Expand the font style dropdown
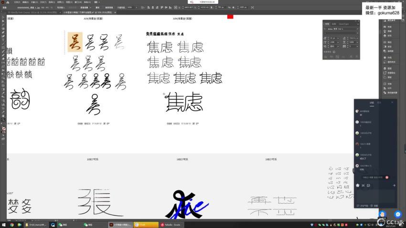 [356, 33]
